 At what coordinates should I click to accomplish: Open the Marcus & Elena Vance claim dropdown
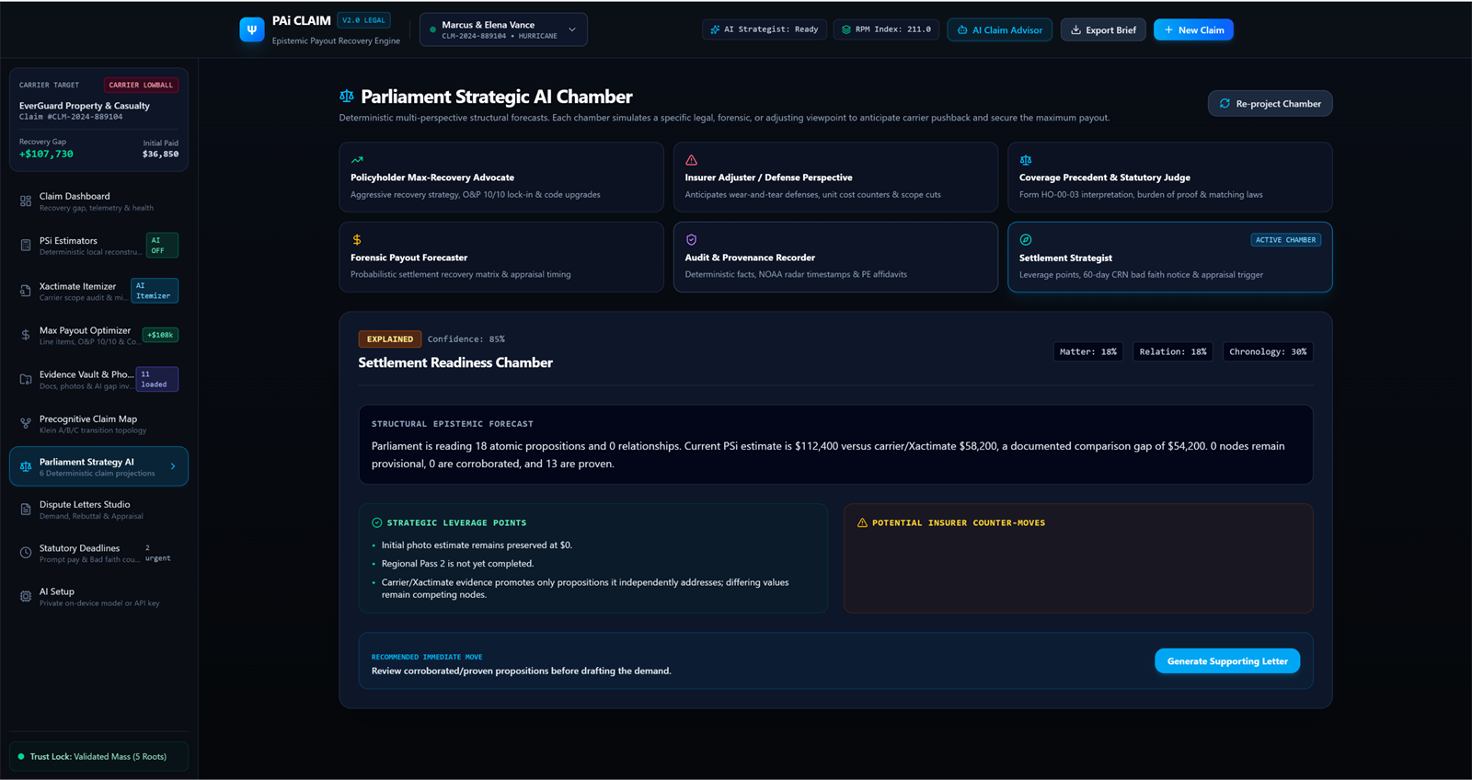click(503, 29)
